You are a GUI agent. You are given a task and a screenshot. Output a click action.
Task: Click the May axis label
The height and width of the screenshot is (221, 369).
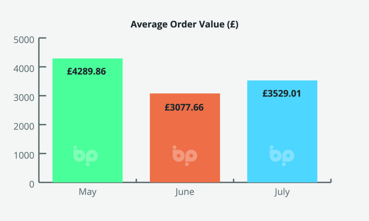[x=88, y=192]
